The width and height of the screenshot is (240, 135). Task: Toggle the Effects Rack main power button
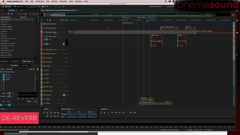pos(1,105)
